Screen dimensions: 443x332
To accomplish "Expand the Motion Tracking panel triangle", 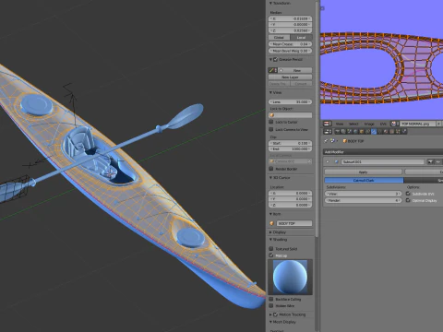I will 270,314.
